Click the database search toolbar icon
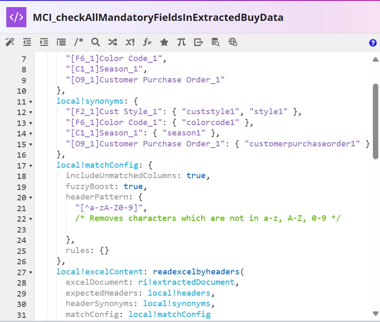The image size is (380, 322). point(216,42)
